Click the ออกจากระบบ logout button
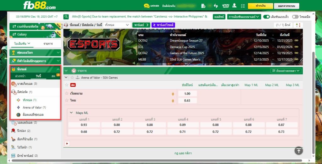 [x=286, y=6]
